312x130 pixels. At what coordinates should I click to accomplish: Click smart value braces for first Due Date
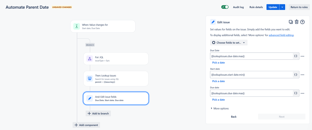[x=295, y=56]
